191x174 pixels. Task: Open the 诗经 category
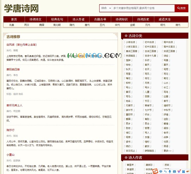(x=166, y=56)
